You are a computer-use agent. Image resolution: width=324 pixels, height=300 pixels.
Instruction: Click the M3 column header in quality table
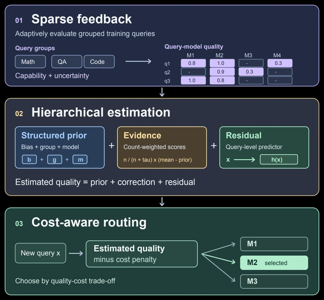pos(249,55)
